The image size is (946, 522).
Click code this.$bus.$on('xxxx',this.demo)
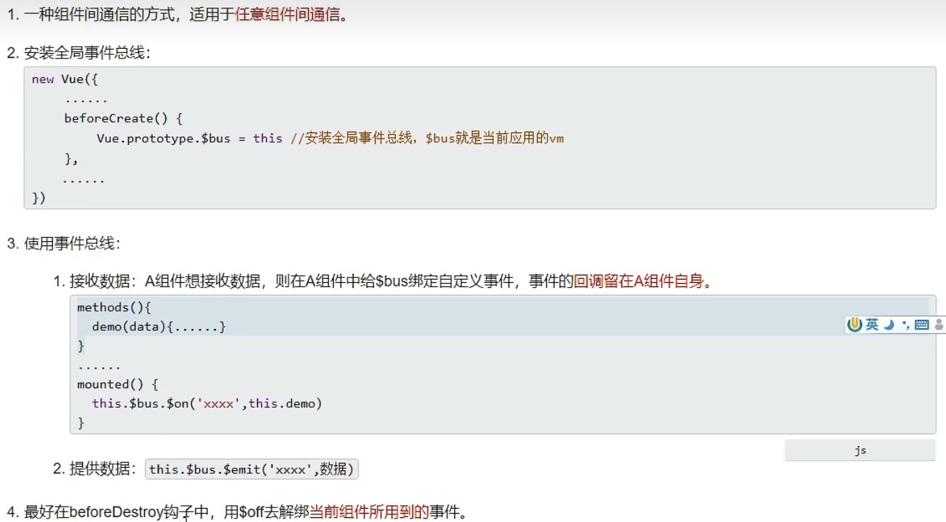click(x=207, y=404)
